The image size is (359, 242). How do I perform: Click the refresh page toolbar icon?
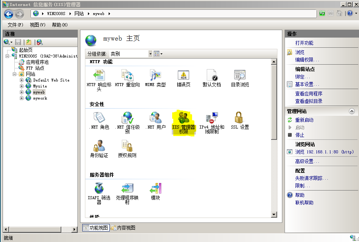[x=322, y=13]
